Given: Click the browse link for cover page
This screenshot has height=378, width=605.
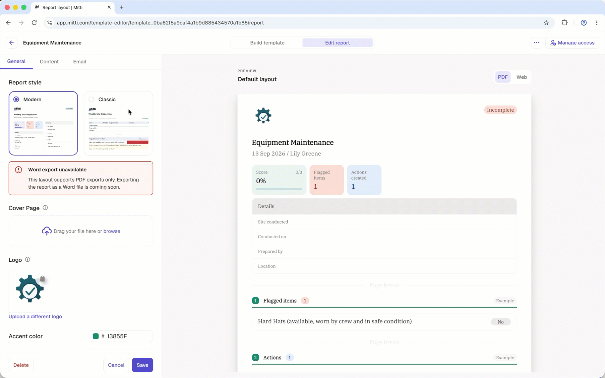Looking at the screenshot, I should pyautogui.click(x=112, y=231).
